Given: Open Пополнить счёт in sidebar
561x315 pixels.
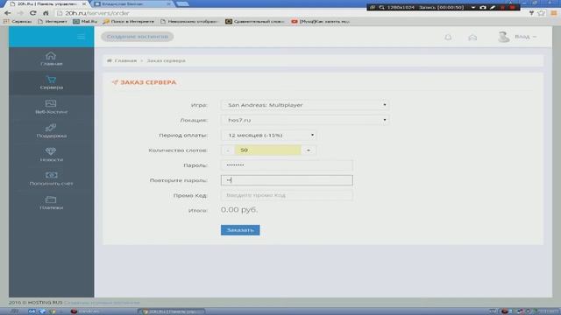Looking at the screenshot, I should tap(51, 178).
